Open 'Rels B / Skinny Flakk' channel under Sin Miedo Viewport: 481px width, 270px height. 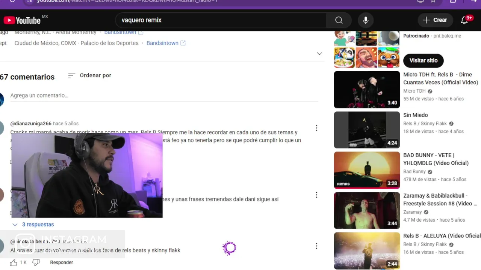[x=425, y=124]
